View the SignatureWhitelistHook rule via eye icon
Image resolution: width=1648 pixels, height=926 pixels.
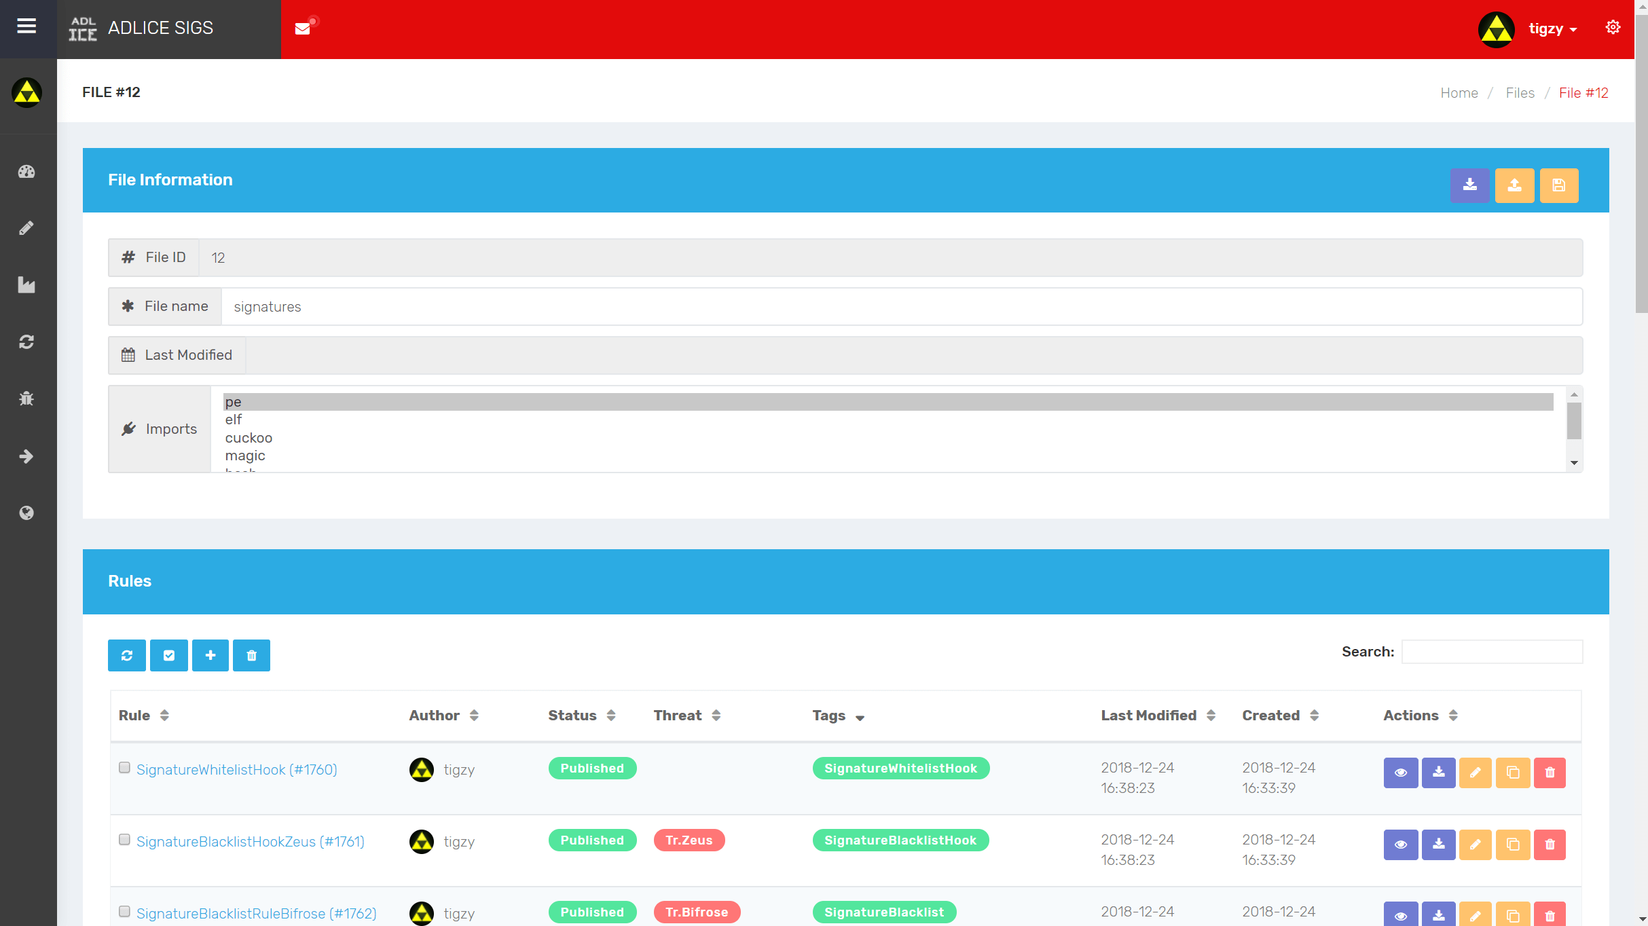tap(1400, 773)
